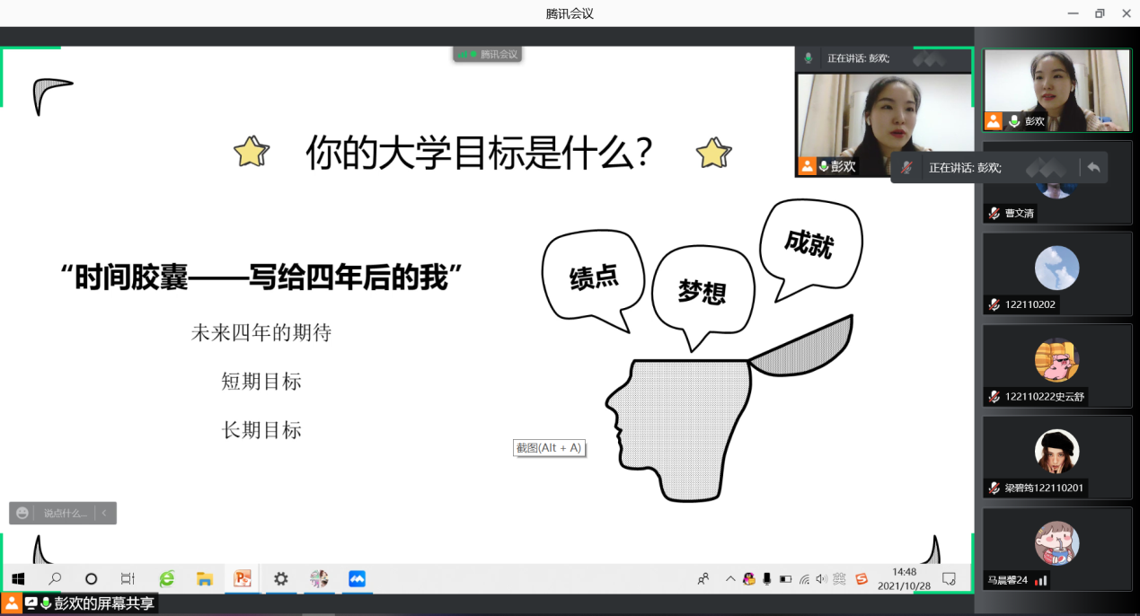Click the Windows Start button
1140x616 pixels.
pyautogui.click(x=18, y=579)
